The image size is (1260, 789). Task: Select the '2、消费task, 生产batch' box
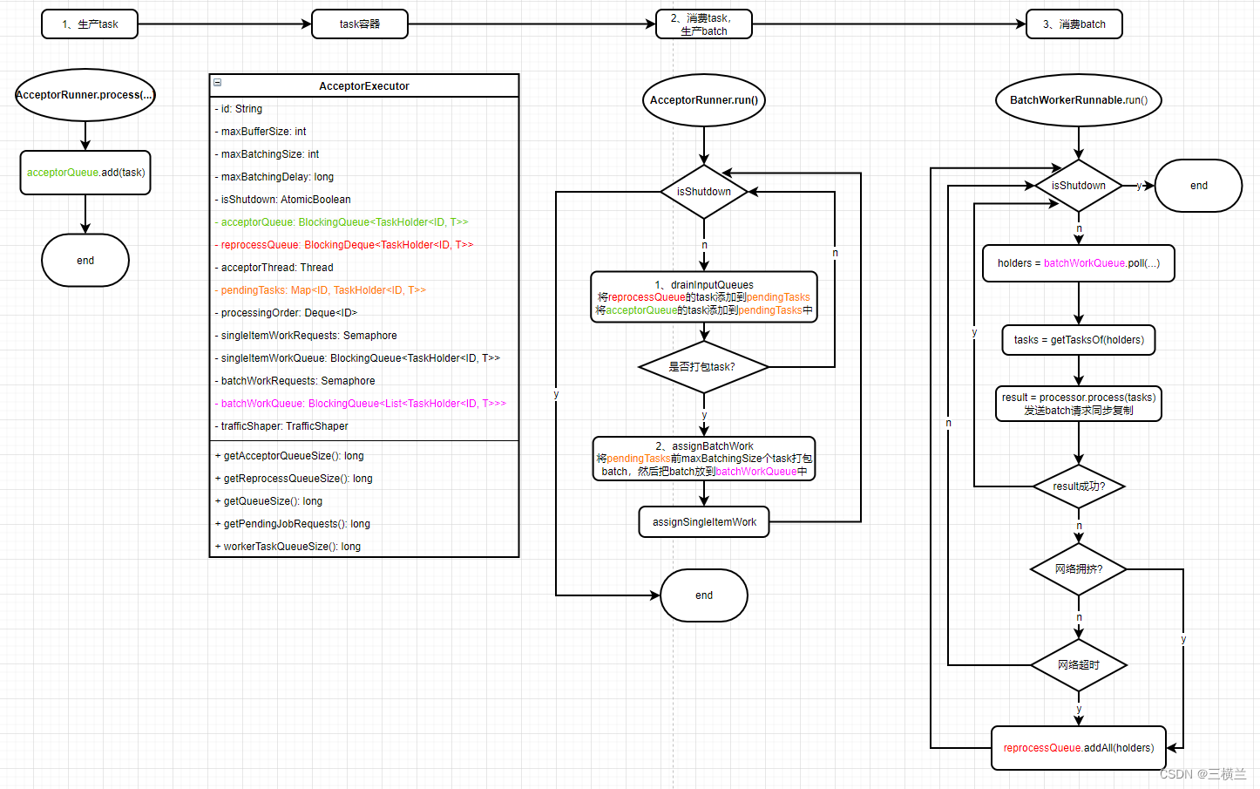tap(704, 24)
